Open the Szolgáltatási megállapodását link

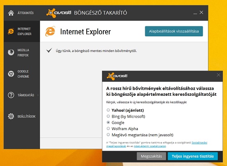[x=199, y=143]
